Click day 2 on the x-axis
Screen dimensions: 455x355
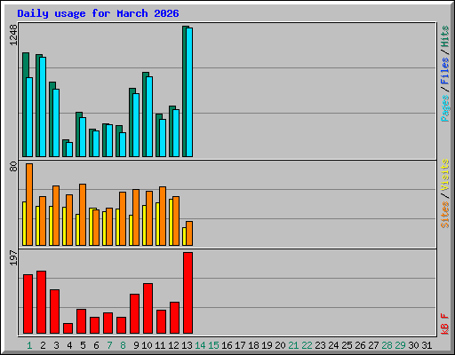(x=43, y=345)
